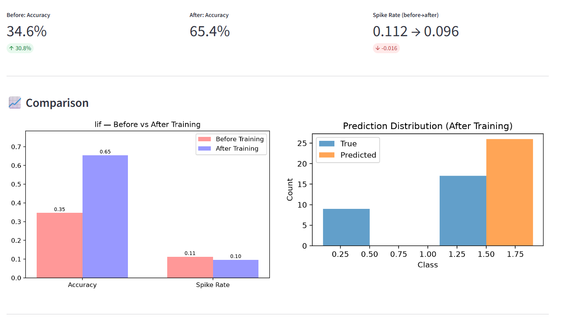
Task: Click the blue True bar near class 1.25
Action: (463, 211)
